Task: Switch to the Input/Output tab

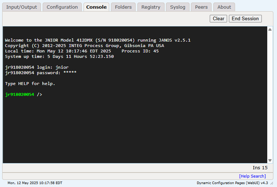Action: [x=22, y=7]
